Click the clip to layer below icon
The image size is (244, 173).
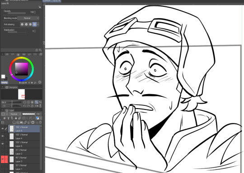(x=5, y=118)
